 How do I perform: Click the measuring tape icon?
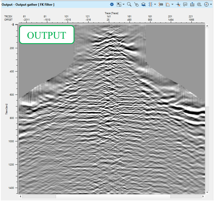pyautogui.click(x=199, y=4)
